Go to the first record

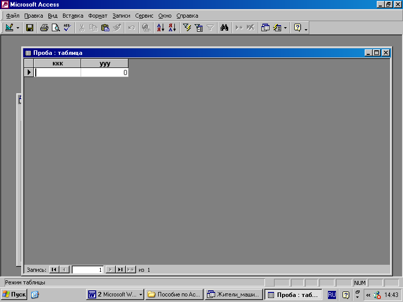[54, 270]
